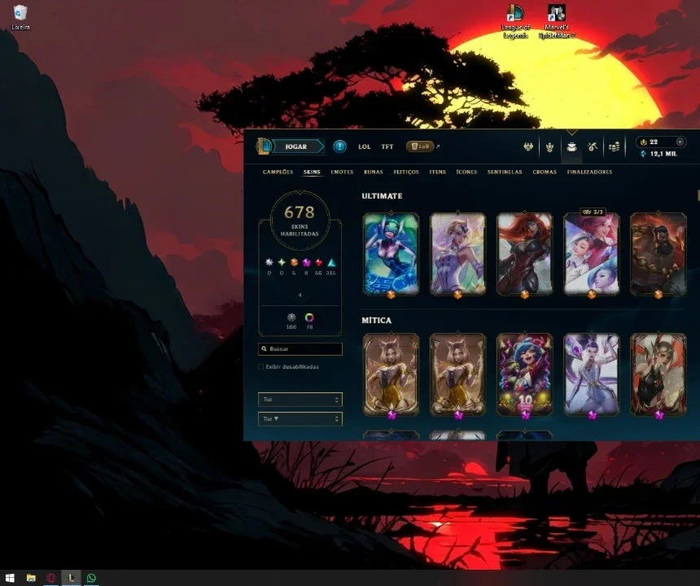
Task: Click the plus button next to 22 RP
Action: [680, 142]
